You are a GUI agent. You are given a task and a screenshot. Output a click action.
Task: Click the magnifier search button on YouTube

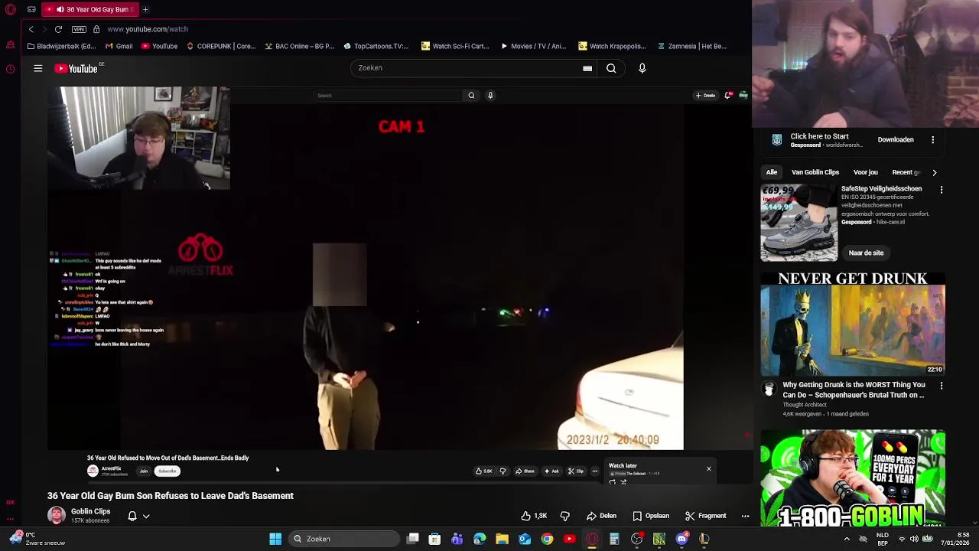click(611, 68)
